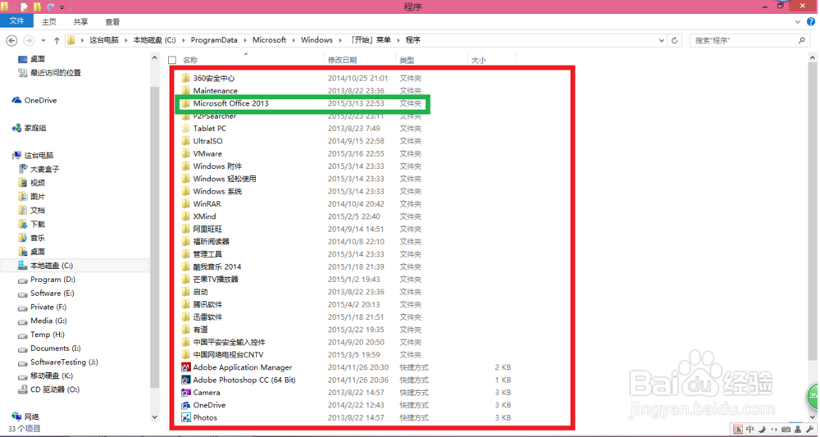The width and height of the screenshot is (820, 437).
Task: Sort by the 类型 column header
Action: click(407, 60)
